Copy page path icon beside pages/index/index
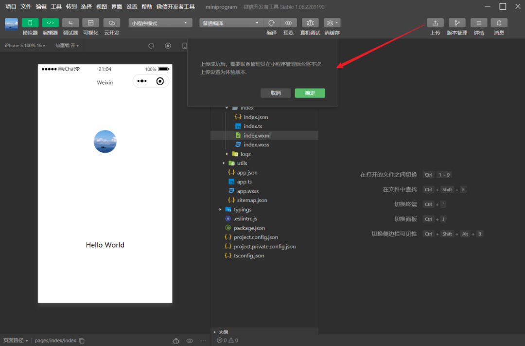The image size is (525, 346). 82,341
